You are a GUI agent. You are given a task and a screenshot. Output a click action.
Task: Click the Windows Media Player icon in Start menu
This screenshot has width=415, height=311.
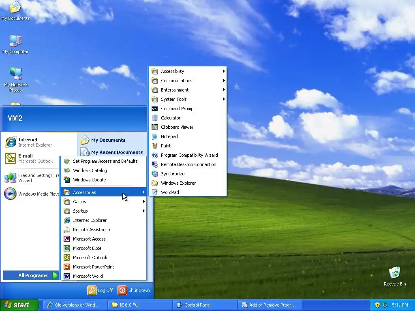(x=10, y=194)
